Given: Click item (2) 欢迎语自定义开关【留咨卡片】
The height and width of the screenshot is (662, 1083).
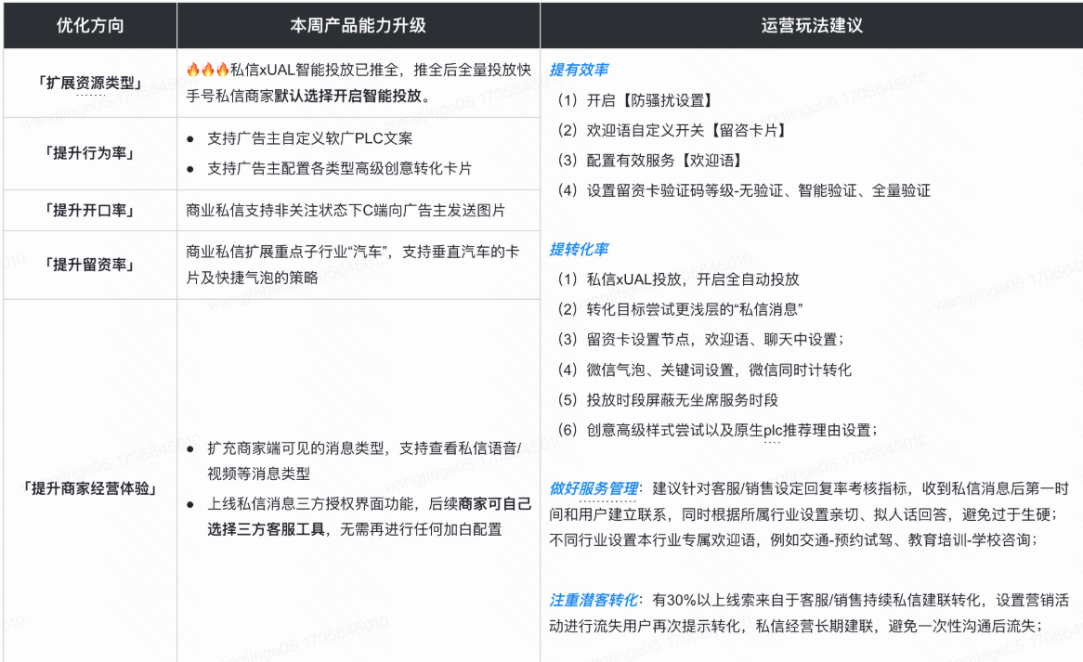Looking at the screenshot, I should tap(672, 131).
